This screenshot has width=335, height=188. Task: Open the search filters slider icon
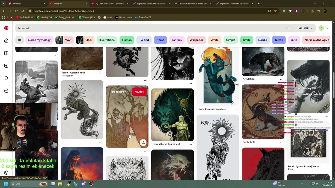click(19, 40)
